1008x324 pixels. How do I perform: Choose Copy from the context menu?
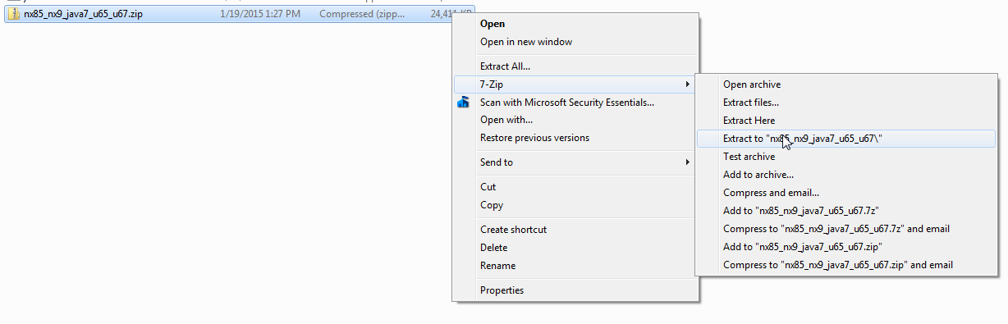coord(492,205)
